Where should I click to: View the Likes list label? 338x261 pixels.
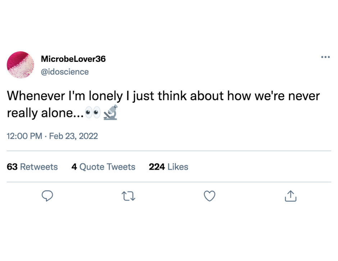click(178, 167)
